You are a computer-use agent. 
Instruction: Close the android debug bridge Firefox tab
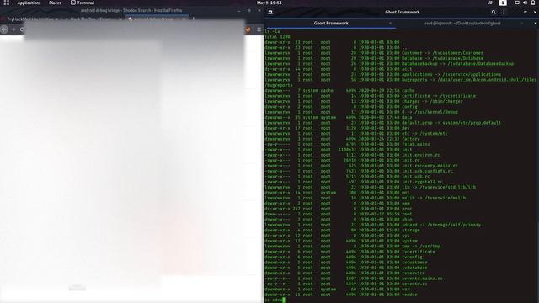click(x=184, y=19)
